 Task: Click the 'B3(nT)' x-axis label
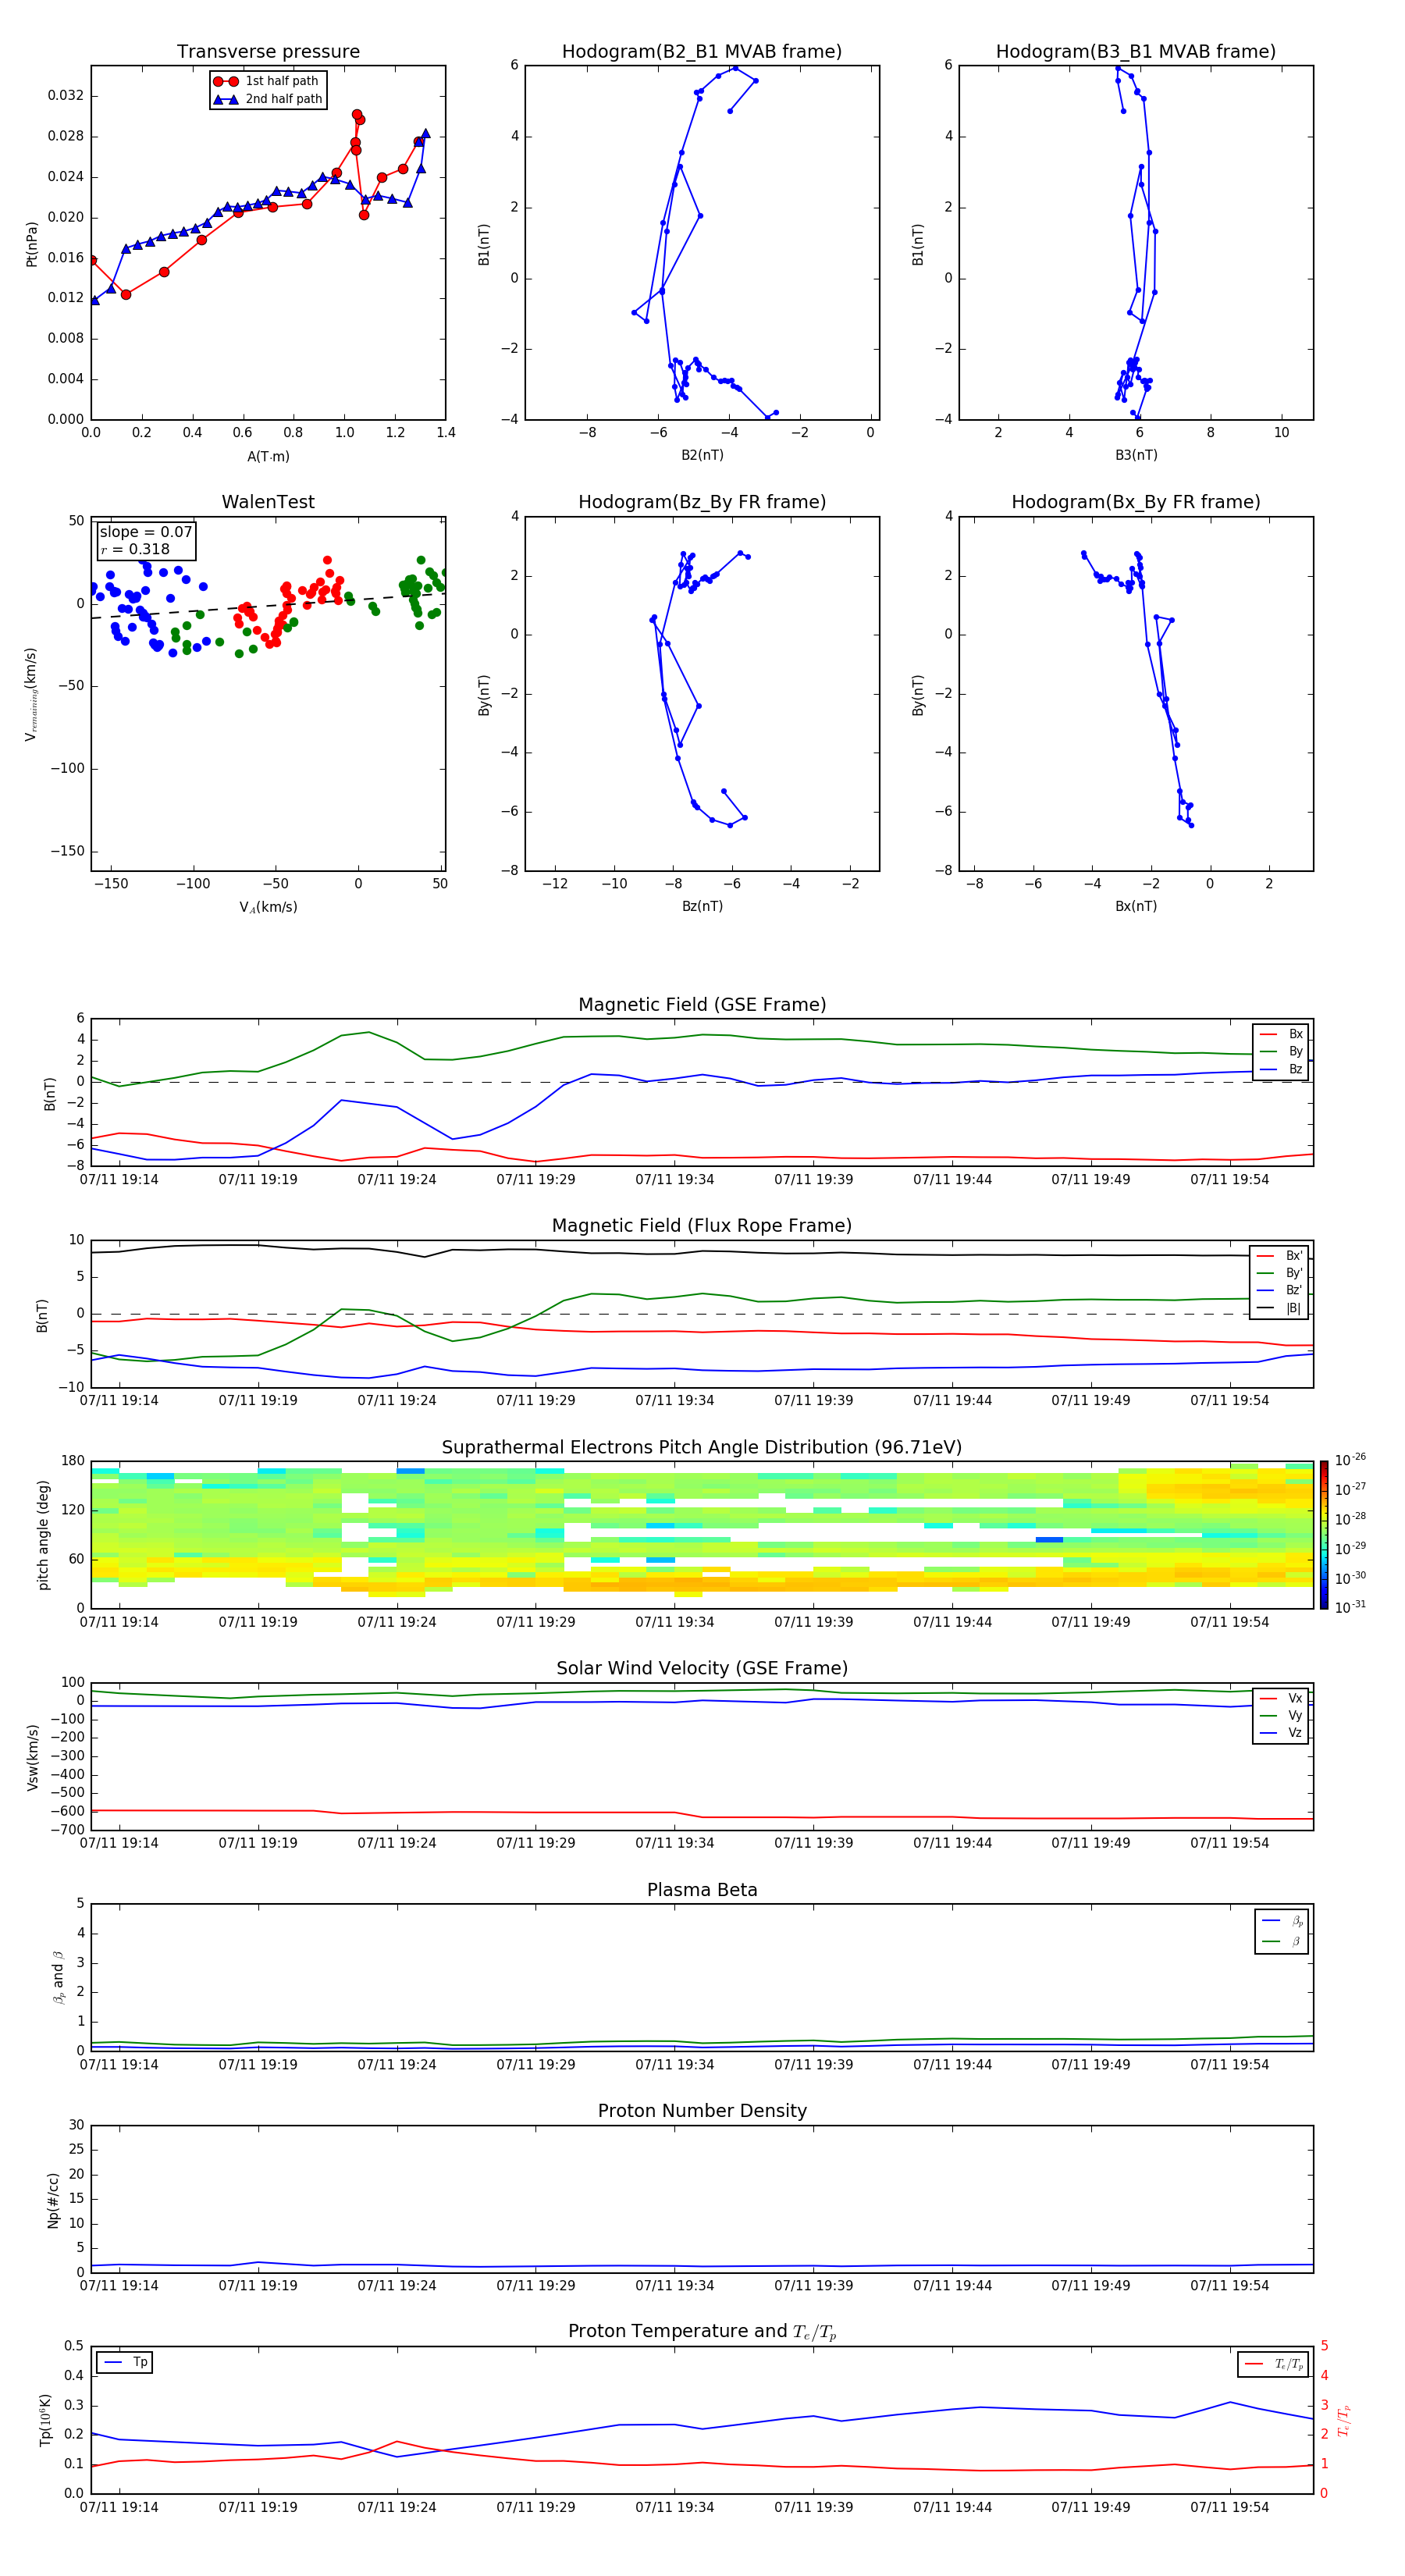coord(1136,455)
